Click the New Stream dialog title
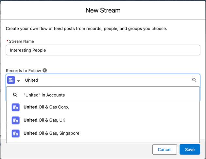 click(x=103, y=10)
